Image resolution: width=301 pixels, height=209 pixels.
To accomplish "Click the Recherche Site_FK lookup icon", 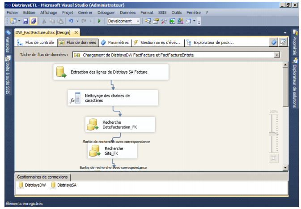I will coord(95,151).
